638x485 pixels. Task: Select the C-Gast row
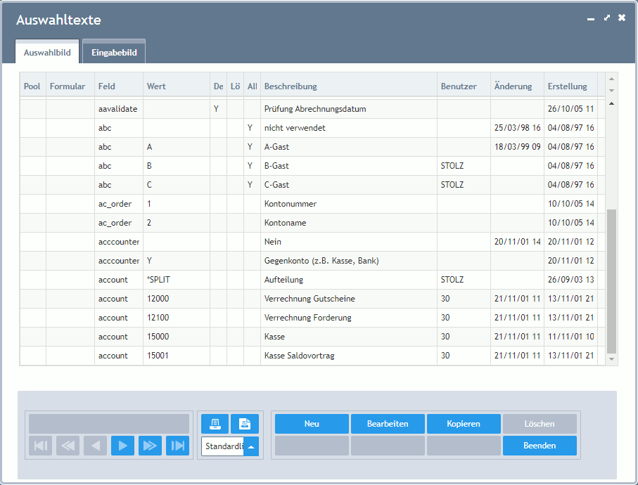(312, 185)
